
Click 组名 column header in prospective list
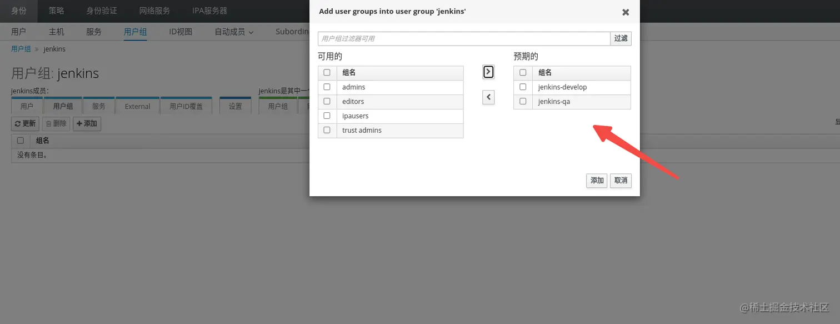click(x=545, y=73)
